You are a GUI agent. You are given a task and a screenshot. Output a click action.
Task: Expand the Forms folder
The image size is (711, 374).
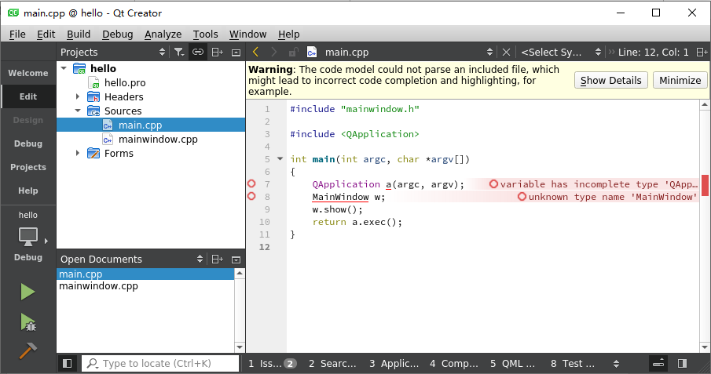tap(78, 153)
